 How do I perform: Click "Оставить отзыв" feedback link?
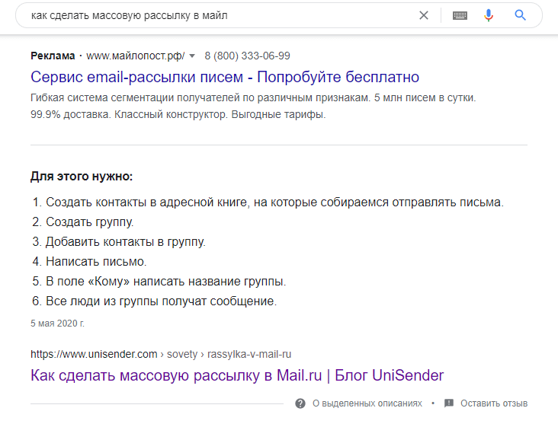coord(494,403)
